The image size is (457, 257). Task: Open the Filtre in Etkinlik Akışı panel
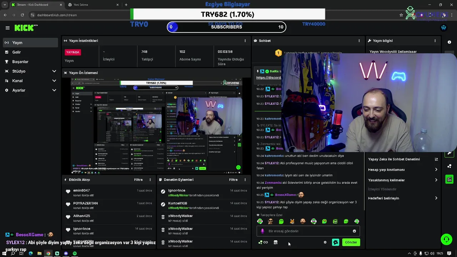click(138, 180)
